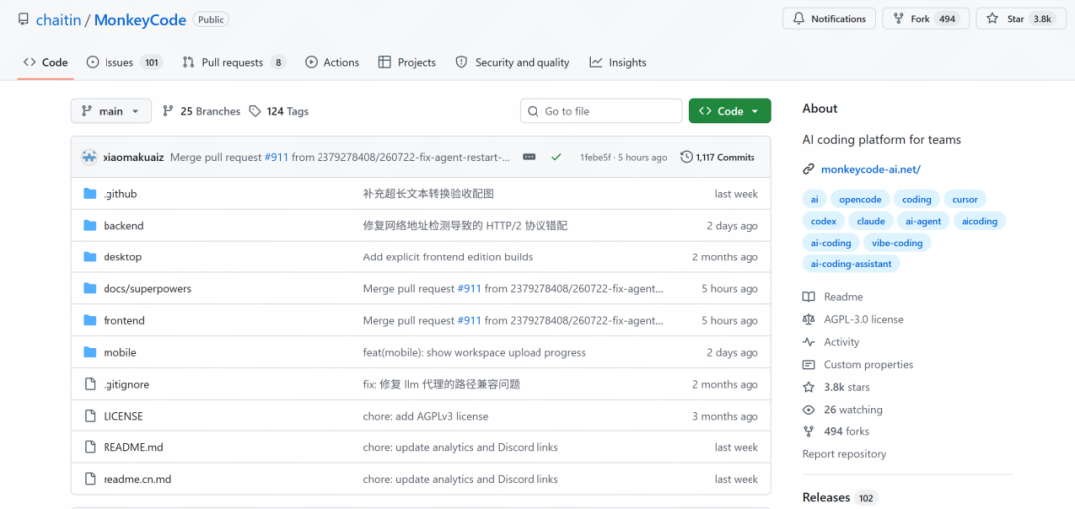Click the link icon beside monkeycode-ai.net
This screenshot has width=1075, height=509.
(x=809, y=169)
